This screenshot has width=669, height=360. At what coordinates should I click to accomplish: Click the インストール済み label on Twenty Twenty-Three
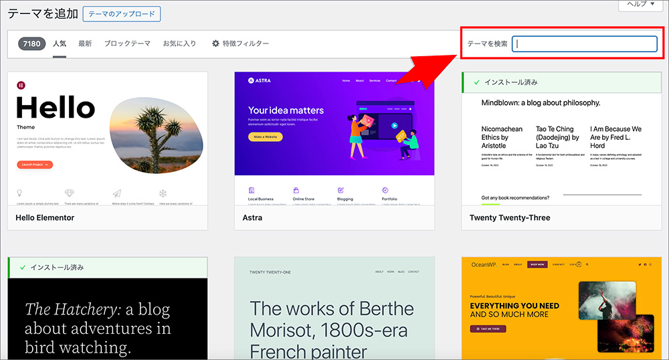(x=510, y=82)
